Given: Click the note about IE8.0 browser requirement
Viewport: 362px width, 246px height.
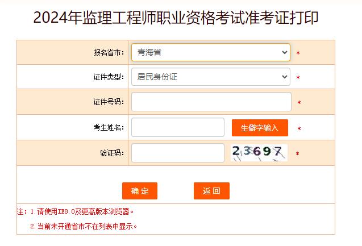Looking at the screenshot, I should click(82, 211).
